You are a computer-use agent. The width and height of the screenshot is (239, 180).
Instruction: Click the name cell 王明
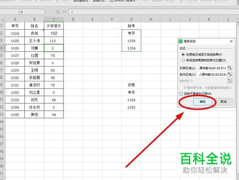pos(34,70)
